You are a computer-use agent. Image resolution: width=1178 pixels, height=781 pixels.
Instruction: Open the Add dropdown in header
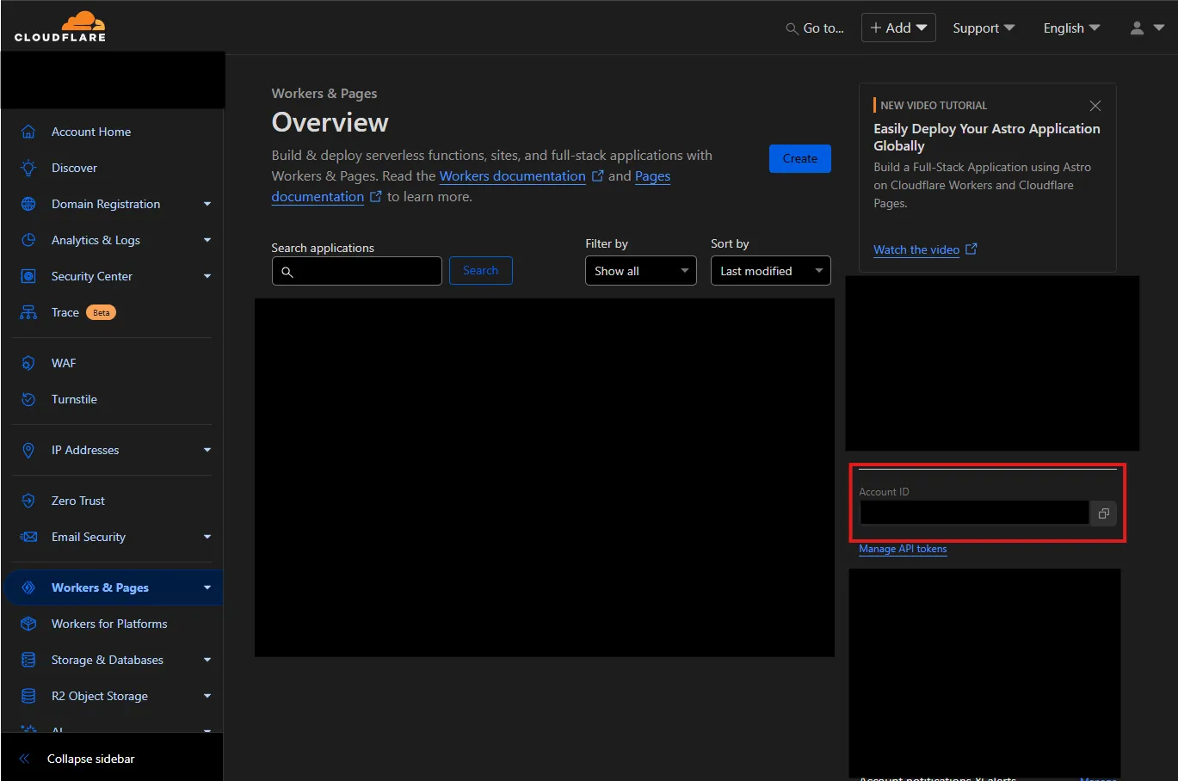point(897,28)
